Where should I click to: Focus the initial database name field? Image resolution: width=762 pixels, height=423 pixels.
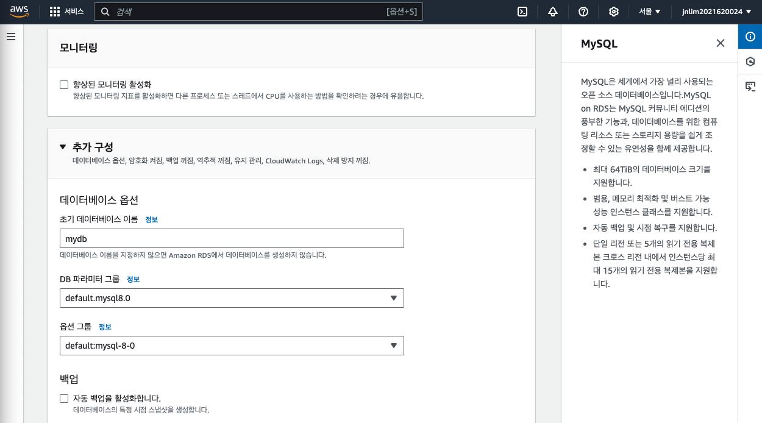pyautogui.click(x=232, y=238)
